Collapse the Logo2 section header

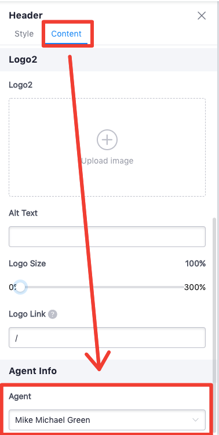pyautogui.click(x=107, y=60)
